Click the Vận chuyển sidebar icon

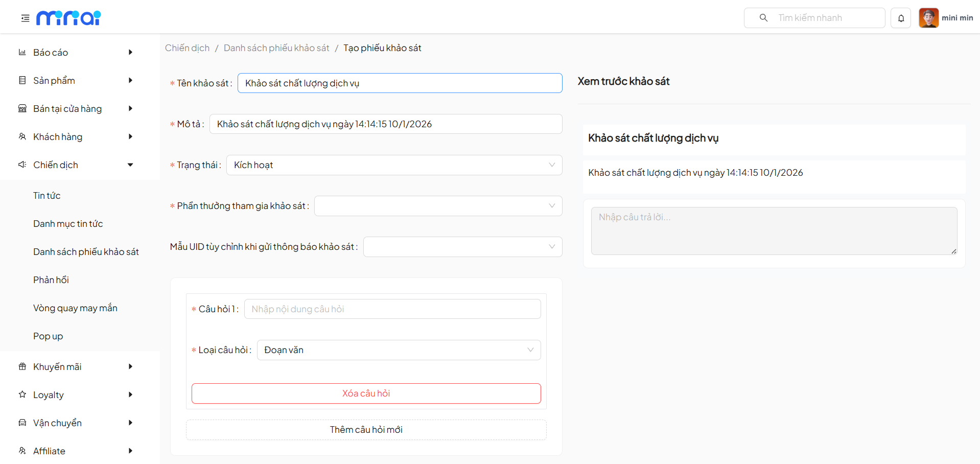point(22,423)
